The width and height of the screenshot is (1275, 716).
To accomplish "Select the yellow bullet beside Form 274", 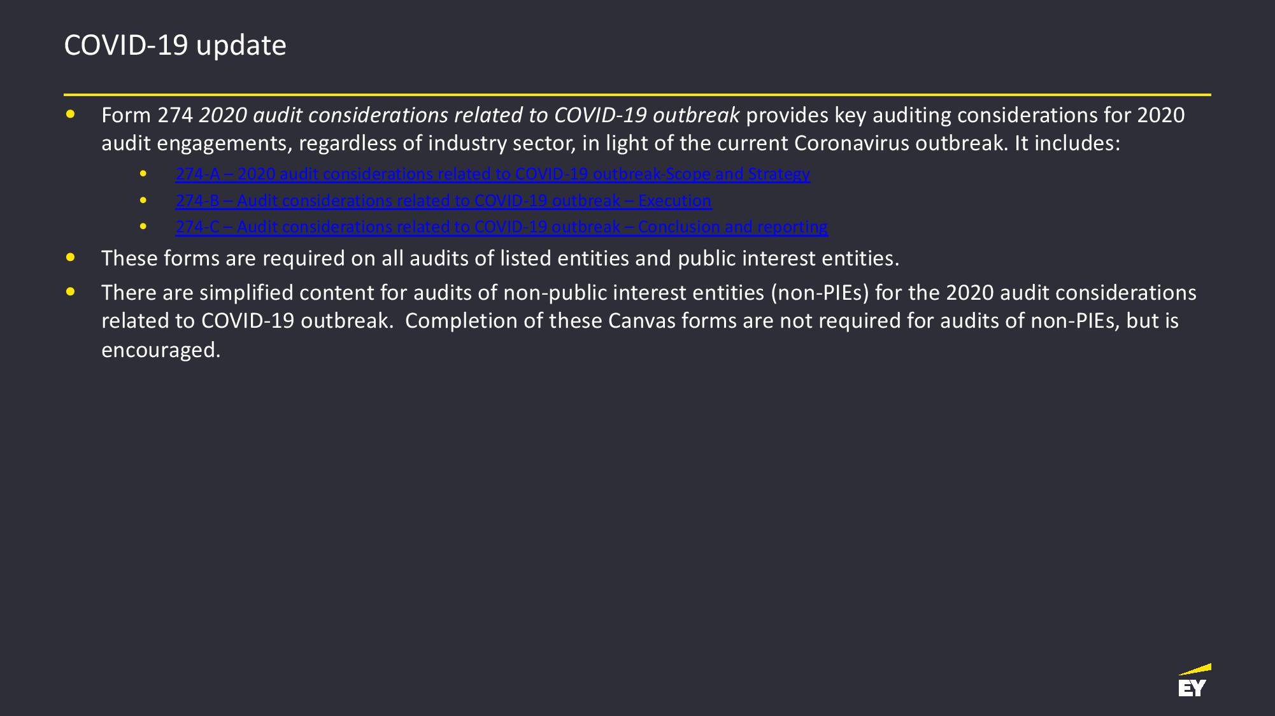I will [70, 115].
